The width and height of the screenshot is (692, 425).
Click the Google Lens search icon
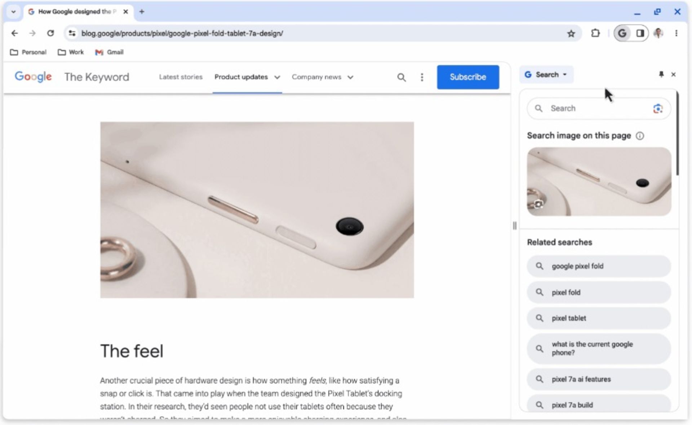(x=657, y=108)
